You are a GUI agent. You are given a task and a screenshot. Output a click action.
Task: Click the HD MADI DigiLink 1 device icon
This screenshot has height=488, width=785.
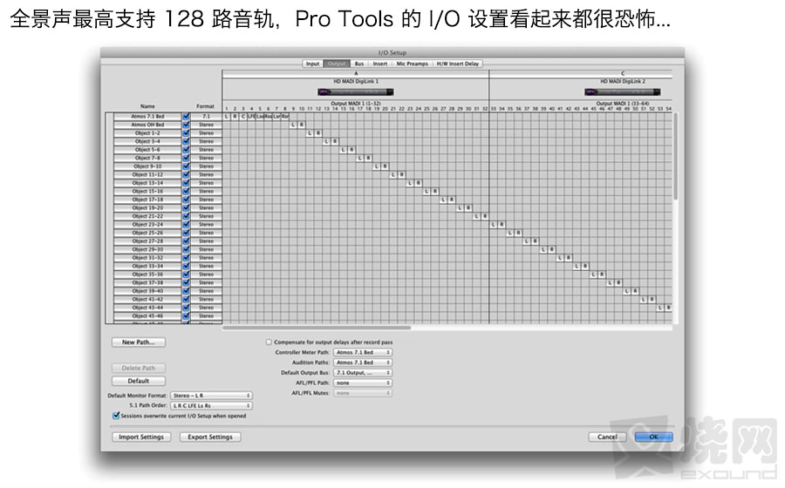pos(355,91)
